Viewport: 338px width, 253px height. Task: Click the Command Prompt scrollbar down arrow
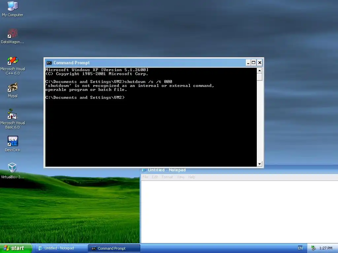(x=259, y=164)
